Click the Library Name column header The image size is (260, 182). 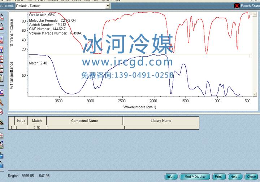point(161,121)
